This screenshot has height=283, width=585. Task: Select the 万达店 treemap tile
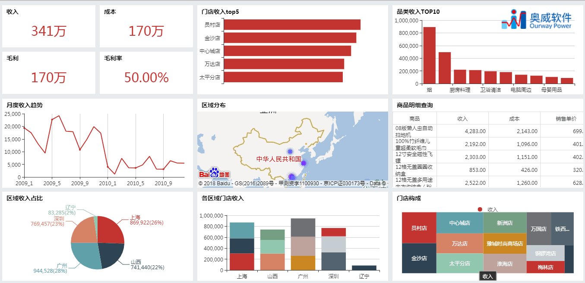point(460,243)
